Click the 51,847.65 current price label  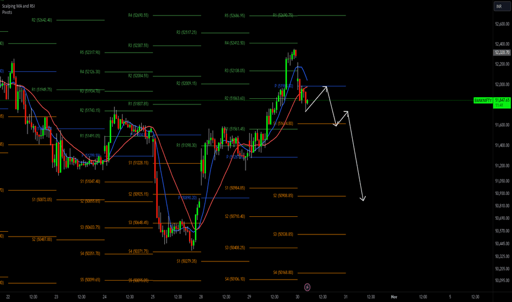tap(502, 100)
